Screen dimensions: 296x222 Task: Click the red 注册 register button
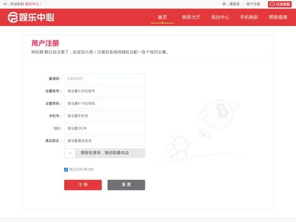83,185
